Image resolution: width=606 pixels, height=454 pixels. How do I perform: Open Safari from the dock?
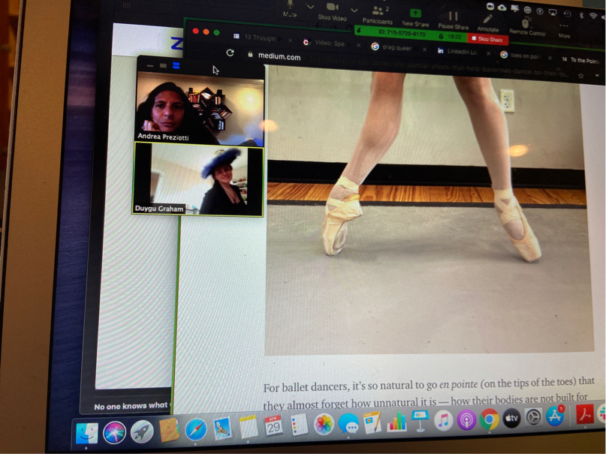[x=196, y=429]
